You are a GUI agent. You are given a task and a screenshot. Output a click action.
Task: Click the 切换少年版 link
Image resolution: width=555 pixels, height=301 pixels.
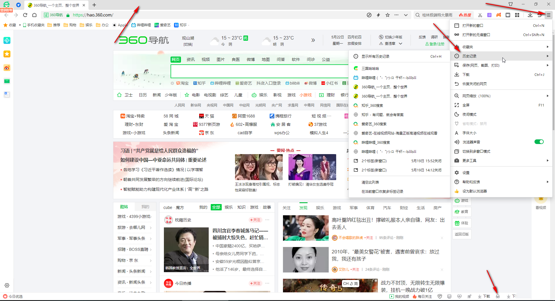[x=391, y=37]
